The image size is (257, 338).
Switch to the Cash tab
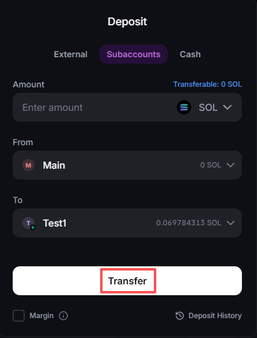point(190,54)
